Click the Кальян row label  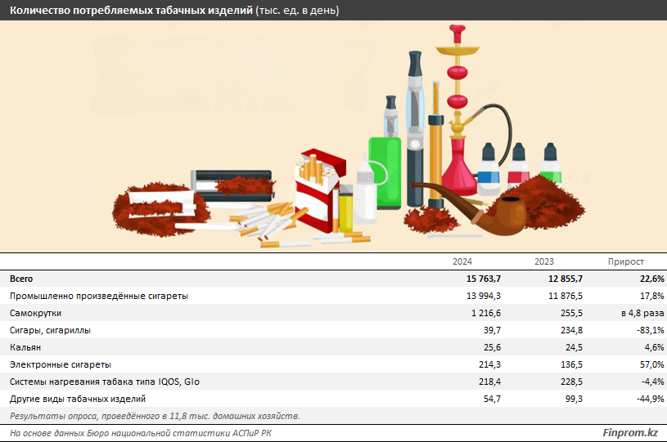[x=25, y=347]
